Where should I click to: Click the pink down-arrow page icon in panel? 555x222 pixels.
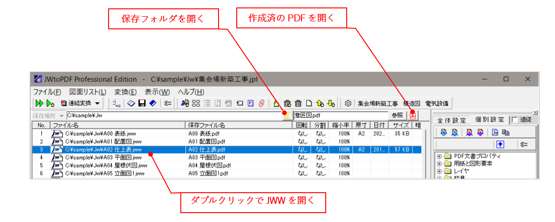480,133
